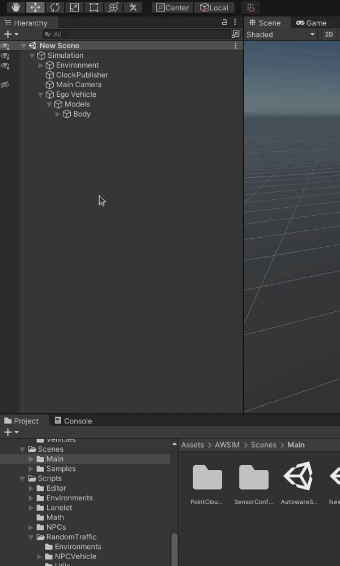Toggle visibility of Simulation object
340x566 pixels.
click(x=5, y=55)
